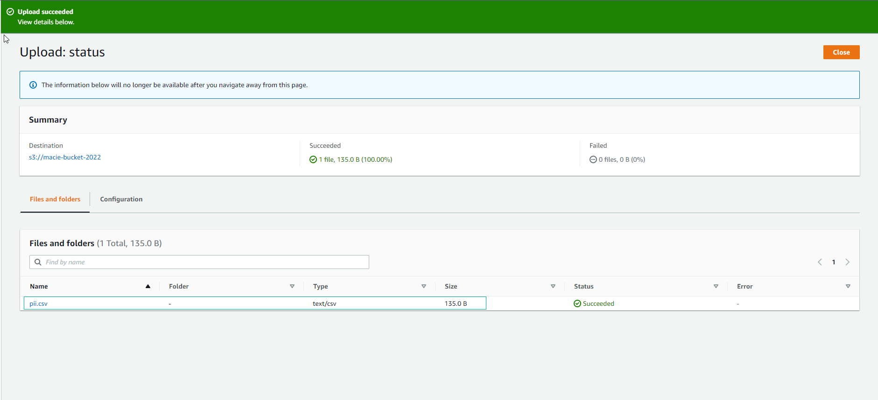Click the Upload succeeded checkmark icon
Image resolution: width=878 pixels, height=400 pixels.
pos(10,12)
